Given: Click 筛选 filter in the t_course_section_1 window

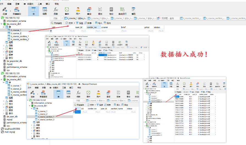Looking at the screenshot, I should pos(100,105).
